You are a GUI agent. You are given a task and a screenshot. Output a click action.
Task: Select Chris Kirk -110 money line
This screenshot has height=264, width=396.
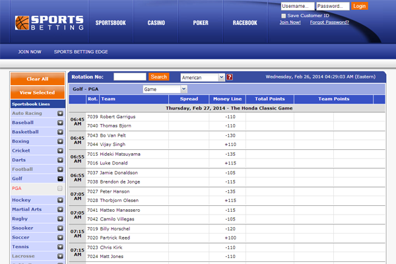[230, 248]
